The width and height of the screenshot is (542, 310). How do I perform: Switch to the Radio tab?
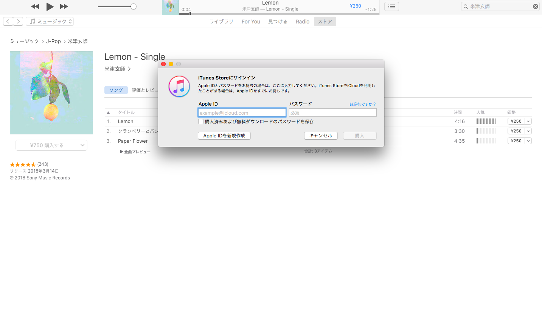coord(303,22)
